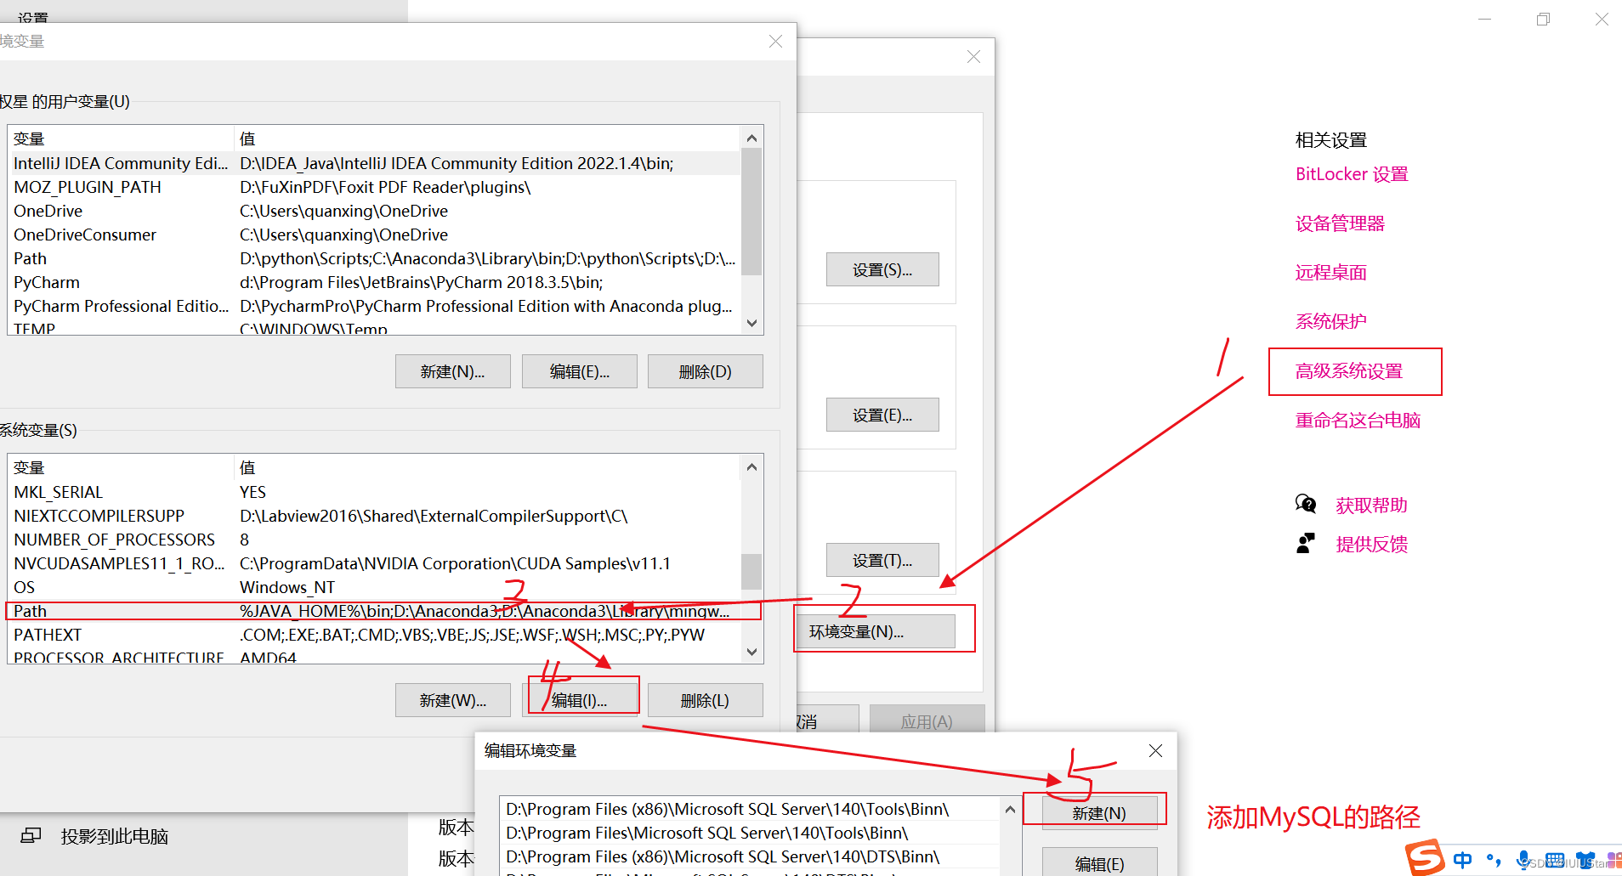Close the 编辑环境变量 dialog
This screenshot has height=876, width=1622.
point(1155,750)
